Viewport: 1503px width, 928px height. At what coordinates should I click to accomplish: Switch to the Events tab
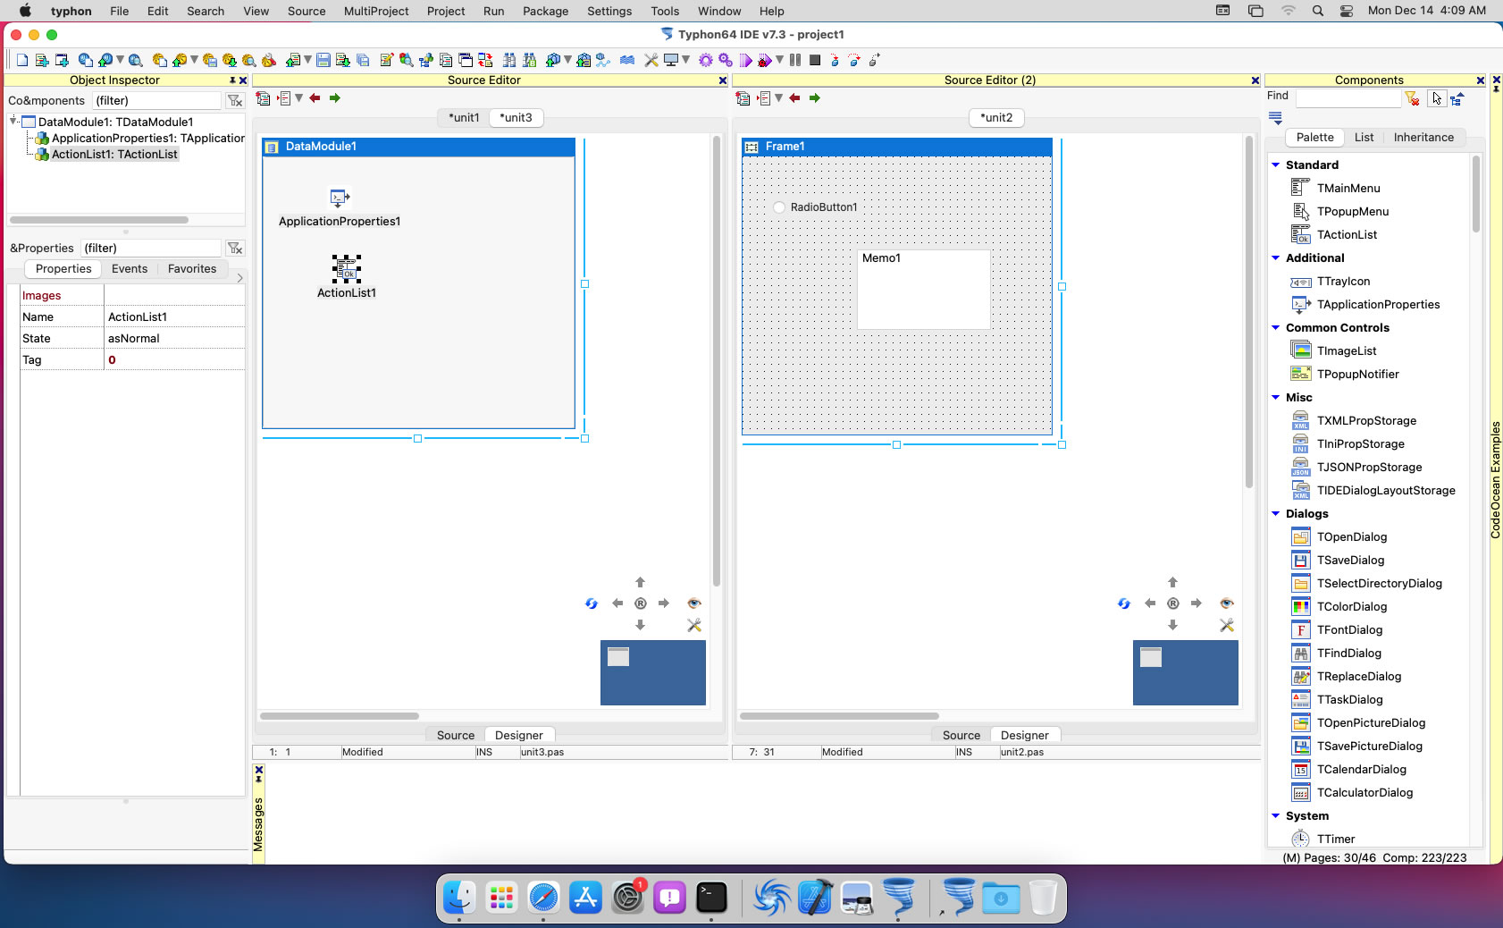click(130, 268)
